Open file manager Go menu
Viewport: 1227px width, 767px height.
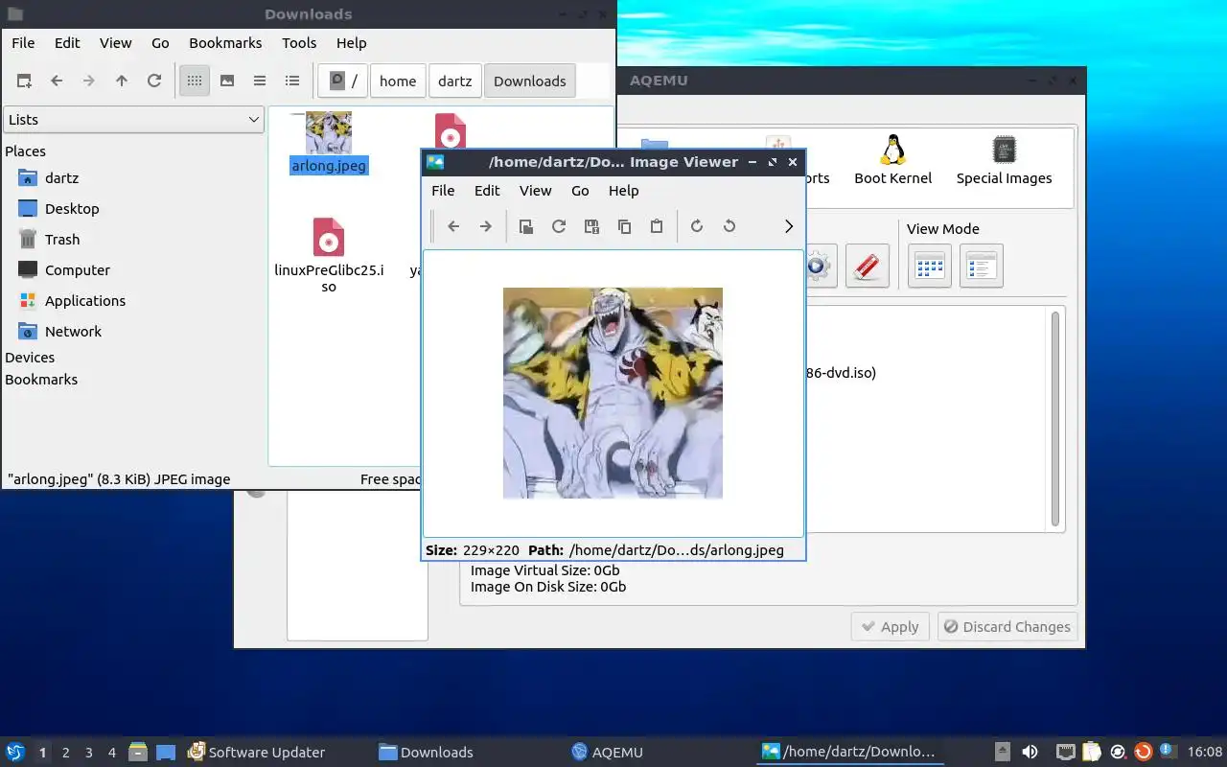click(160, 42)
